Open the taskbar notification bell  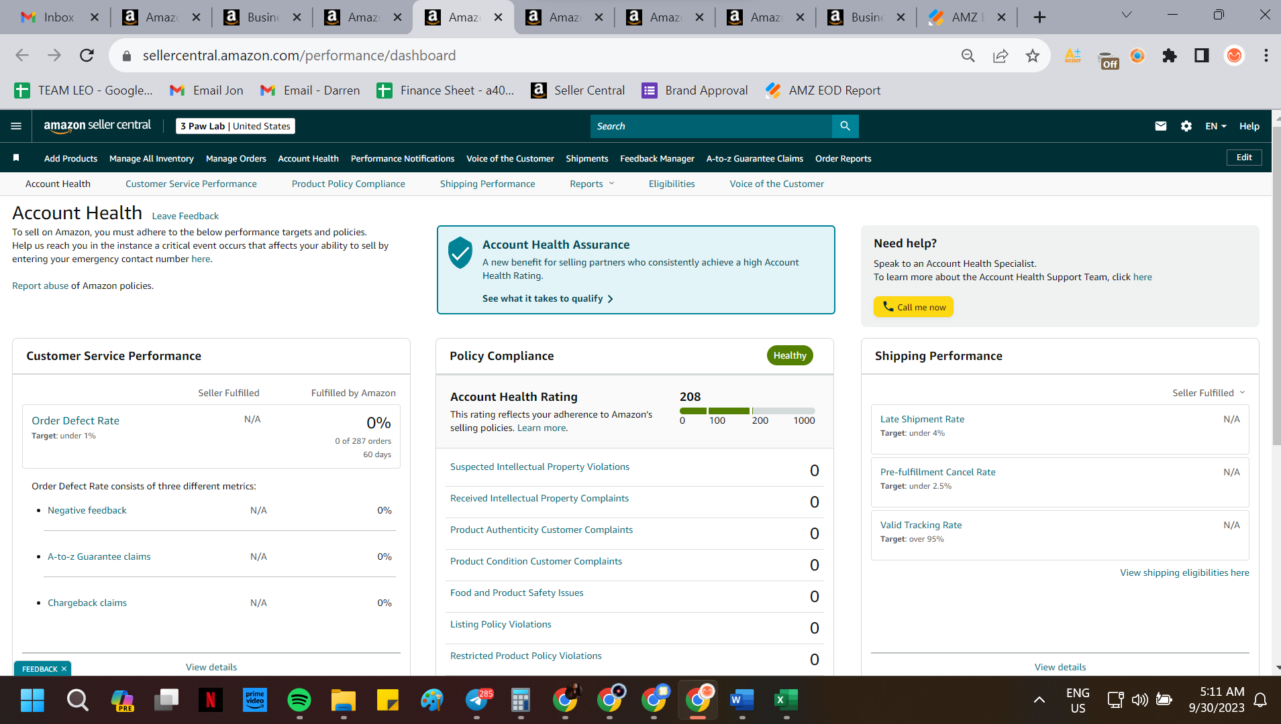(x=1260, y=701)
